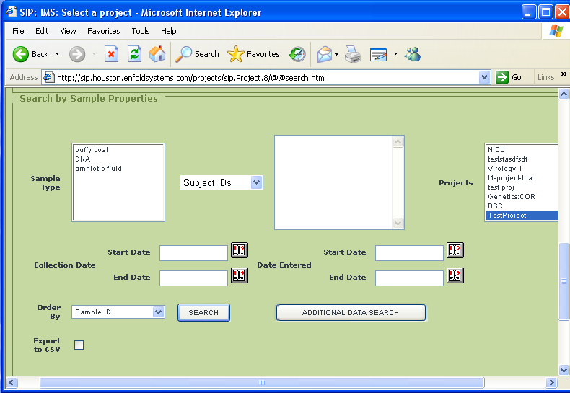Open the Favorites menu

104,31
